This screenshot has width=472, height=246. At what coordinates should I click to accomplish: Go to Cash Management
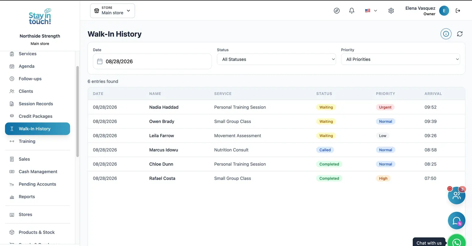click(37, 172)
